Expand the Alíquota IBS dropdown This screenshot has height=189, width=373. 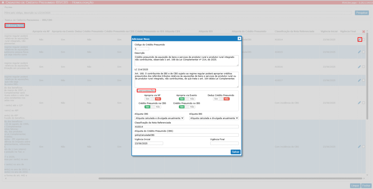pyautogui.click(x=214, y=118)
